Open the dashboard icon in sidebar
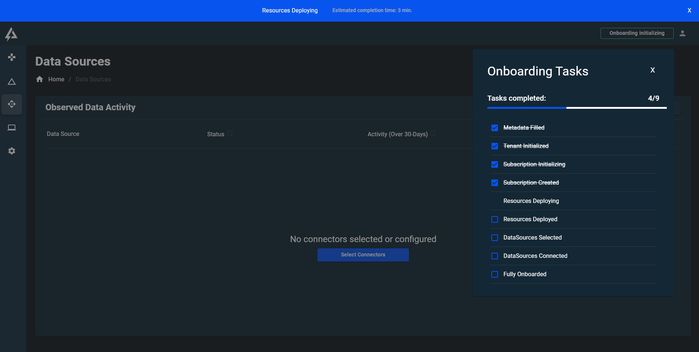Screen dimensions: 699x352 [12, 57]
